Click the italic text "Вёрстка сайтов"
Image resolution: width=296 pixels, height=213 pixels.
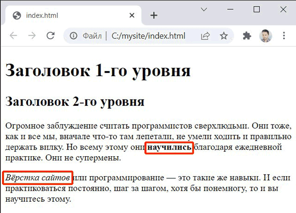coord(38,178)
